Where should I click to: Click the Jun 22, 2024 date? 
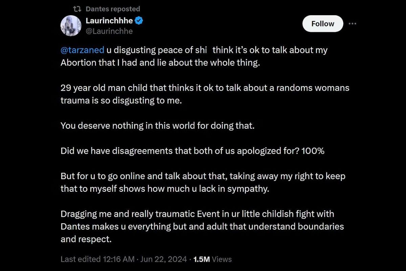(x=164, y=259)
